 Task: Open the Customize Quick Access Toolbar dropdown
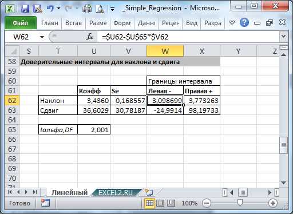pos(113,9)
